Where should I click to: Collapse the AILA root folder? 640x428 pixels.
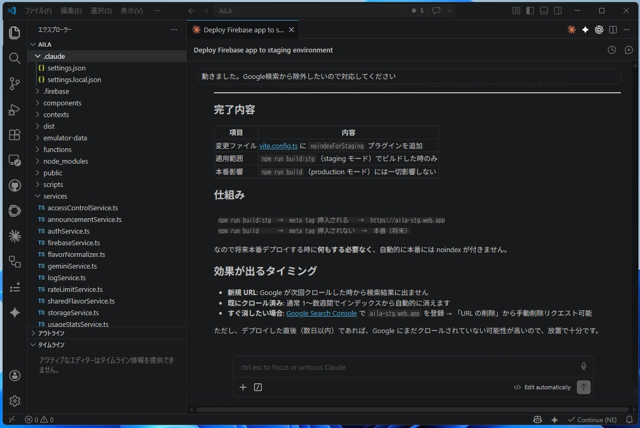pyautogui.click(x=107, y=44)
